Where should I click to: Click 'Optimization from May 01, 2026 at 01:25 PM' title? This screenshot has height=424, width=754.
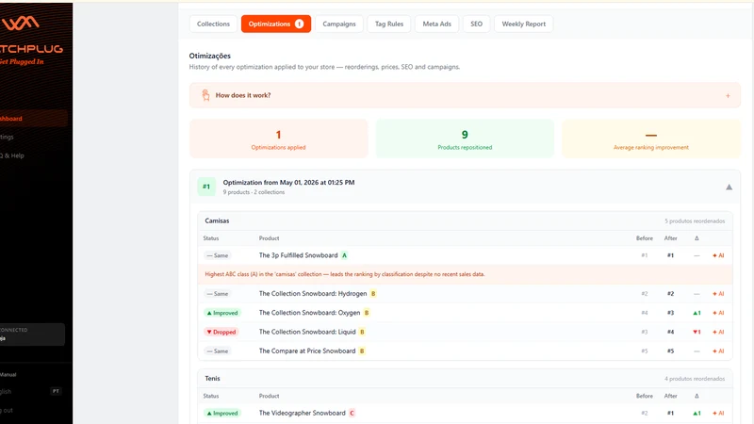(288, 183)
